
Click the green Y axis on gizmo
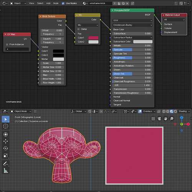click(x=182, y=124)
